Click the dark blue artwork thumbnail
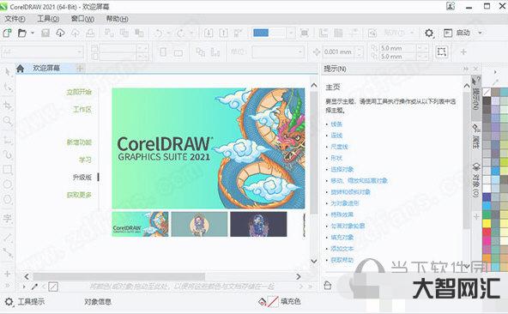This screenshot has height=314, width=508. [x=258, y=224]
